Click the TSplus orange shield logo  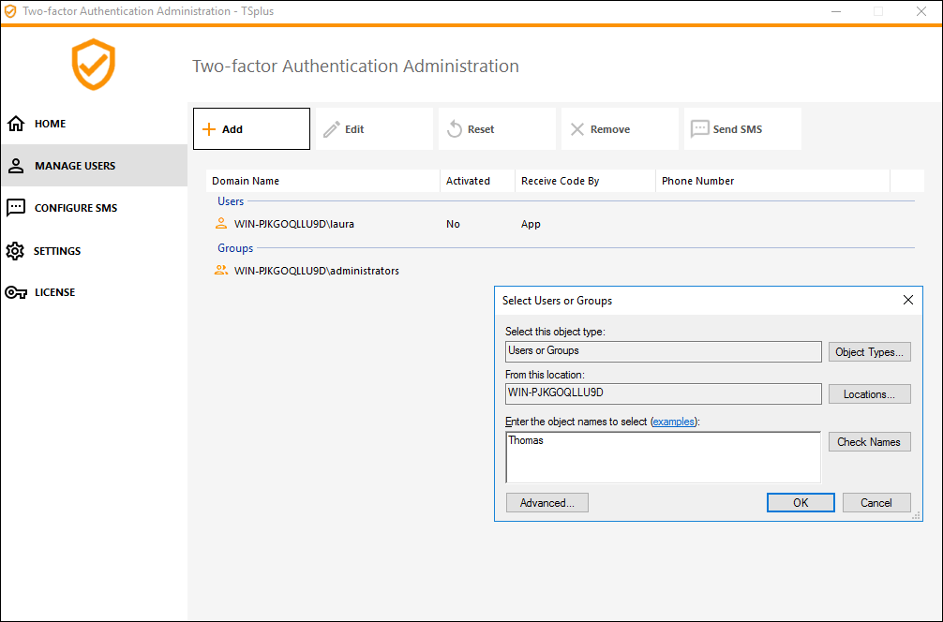(94, 65)
